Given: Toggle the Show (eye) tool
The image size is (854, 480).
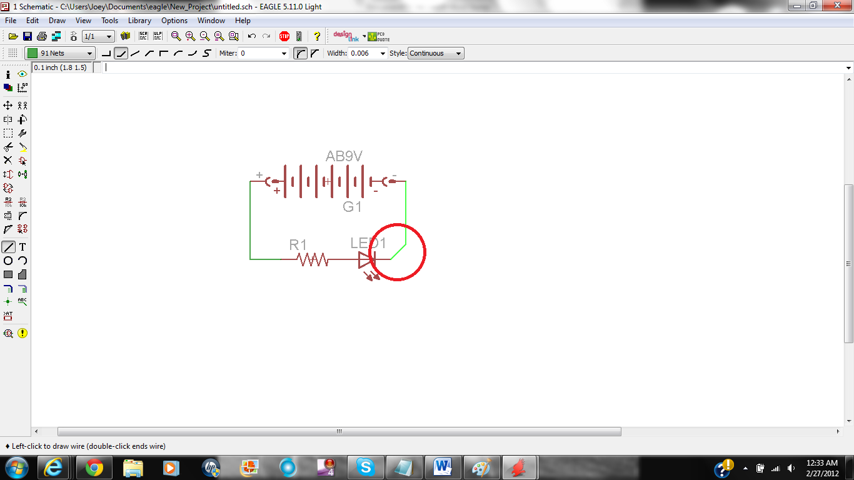Looking at the screenshot, I should click(23, 74).
